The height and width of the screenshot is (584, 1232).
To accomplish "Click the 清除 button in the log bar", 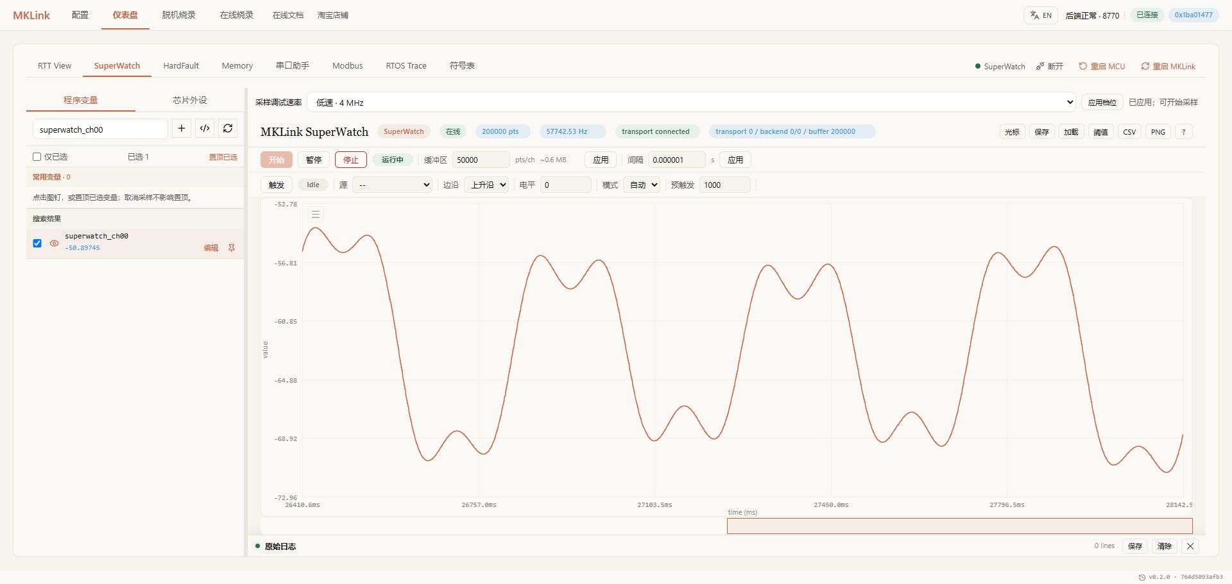I will 1165,546.
